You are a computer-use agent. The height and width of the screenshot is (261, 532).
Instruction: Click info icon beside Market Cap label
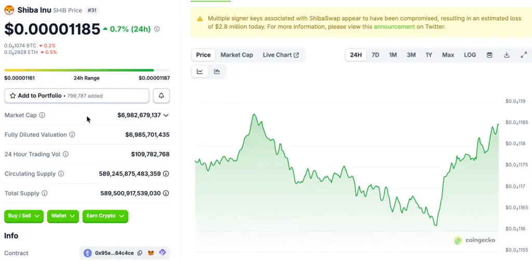coord(42,115)
